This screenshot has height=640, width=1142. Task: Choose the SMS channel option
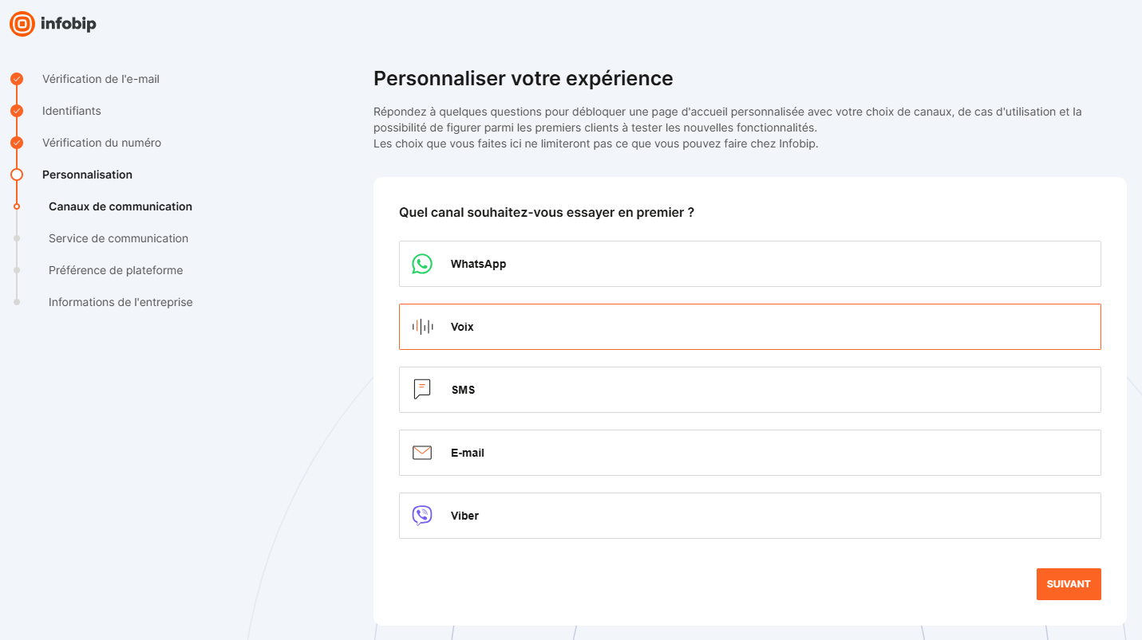750,390
